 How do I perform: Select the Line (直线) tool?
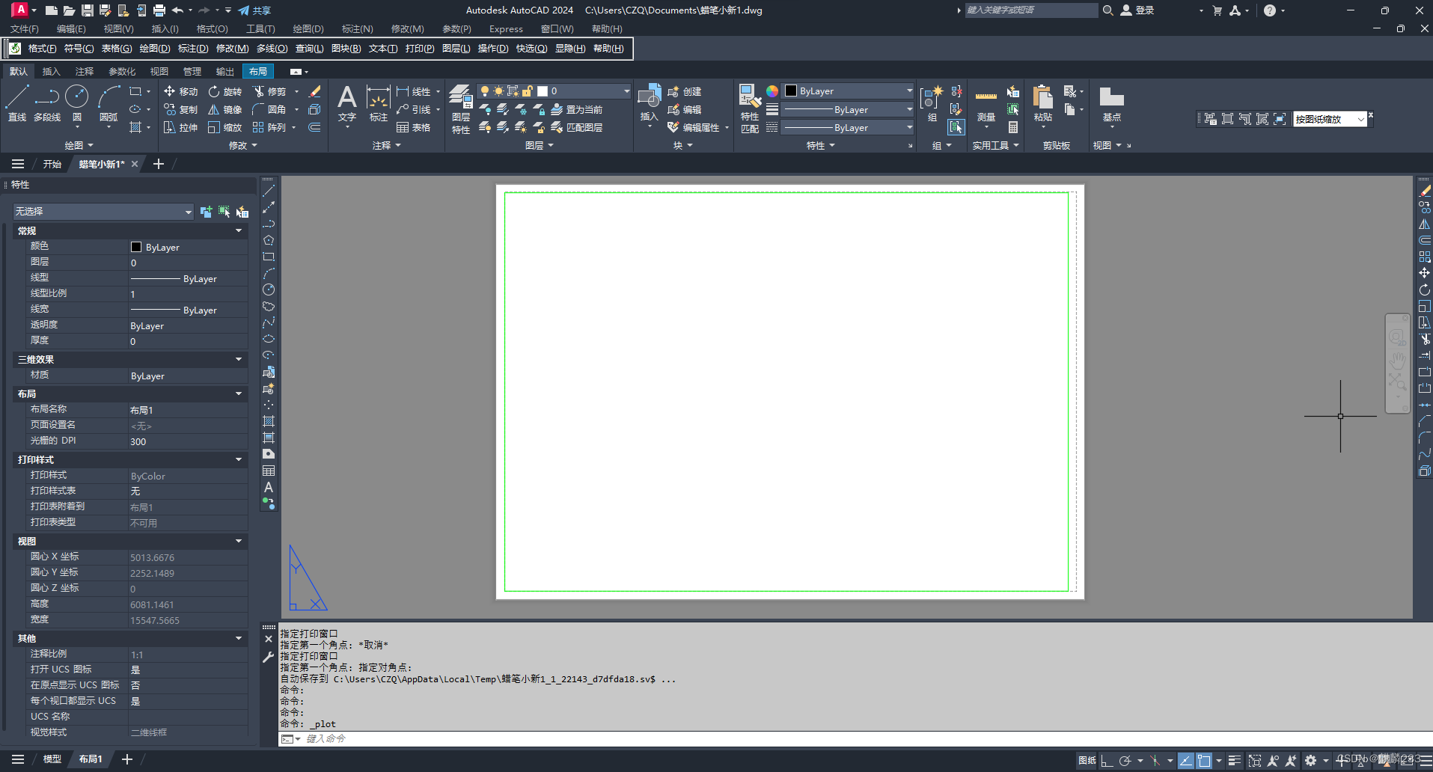(17, 103)
